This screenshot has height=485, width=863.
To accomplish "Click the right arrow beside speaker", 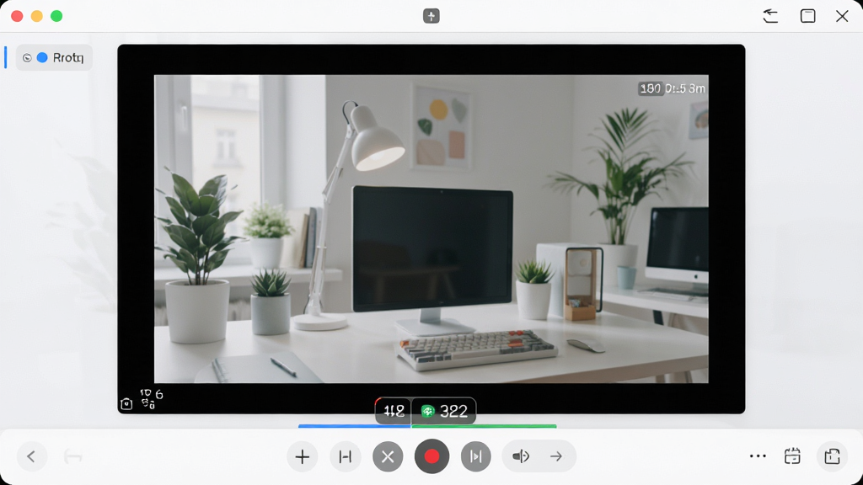I will pos(556,456).
